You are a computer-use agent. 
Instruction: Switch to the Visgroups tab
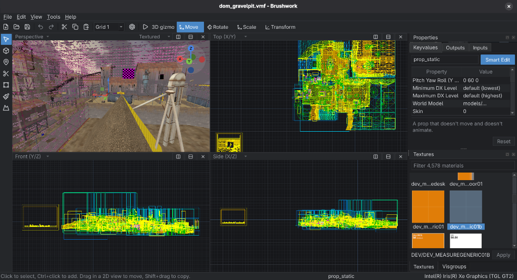[x=454, y=266]
